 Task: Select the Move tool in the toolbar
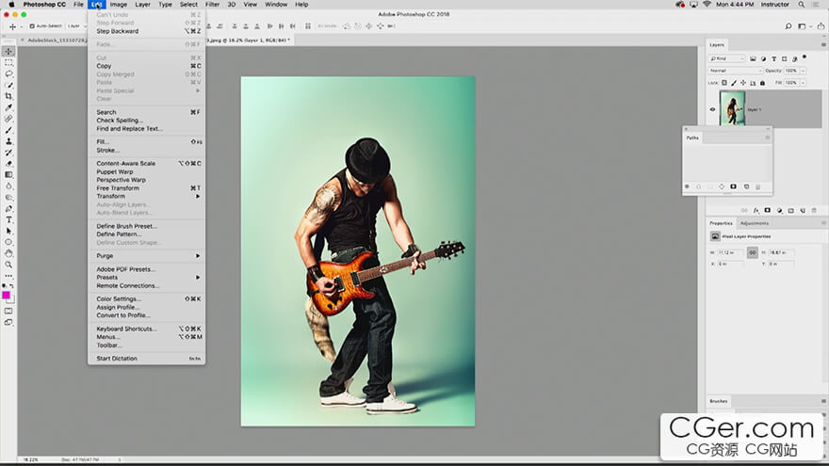click(8, 51)
